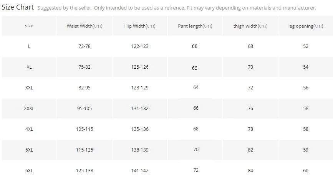Click hip width value 141-142
Screen dimensions: 333x183
[140, 170]
